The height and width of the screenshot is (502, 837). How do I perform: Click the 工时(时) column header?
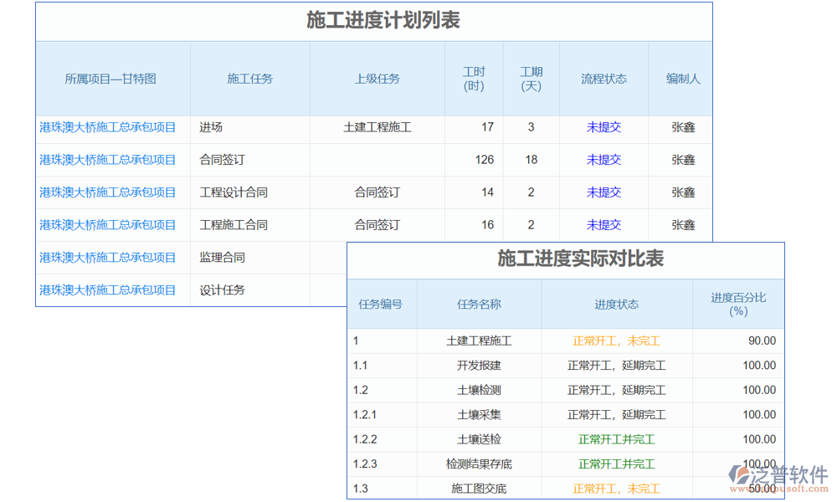tap(474, 79)
